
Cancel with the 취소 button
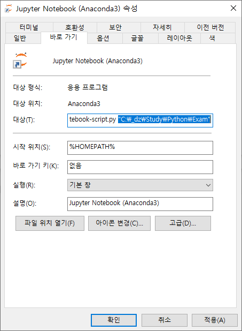pyautogui.click(x=165, y=320)
